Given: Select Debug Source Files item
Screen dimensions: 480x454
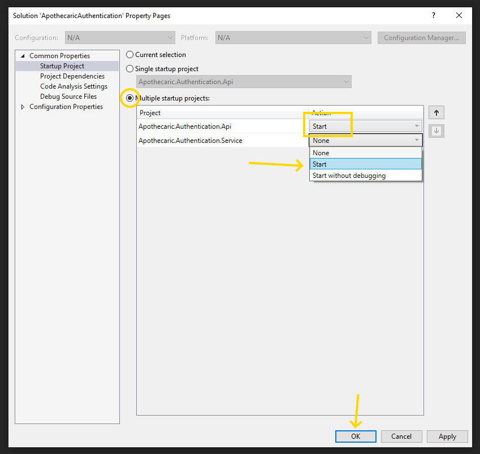Looking at the screenshot, I should [68, 97].
